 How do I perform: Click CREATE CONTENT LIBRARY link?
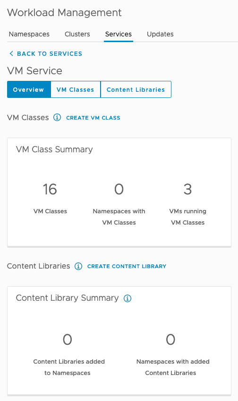[127, 266]
